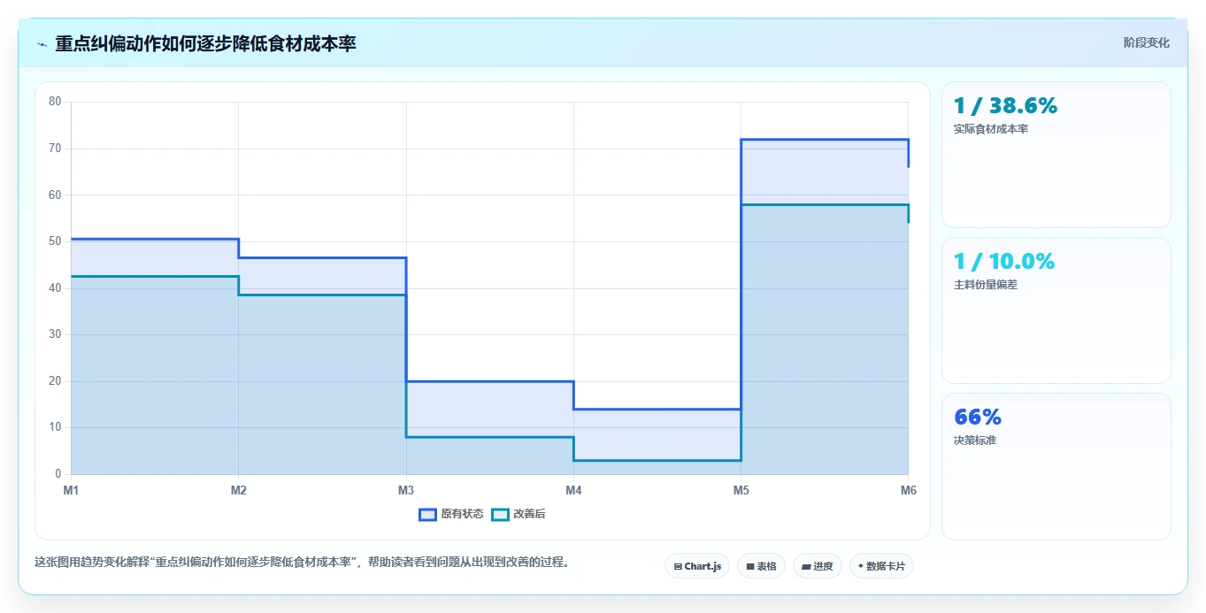Screen dimensions: 1206x613
Task: Click the 进度 tag
Action: 818,566
